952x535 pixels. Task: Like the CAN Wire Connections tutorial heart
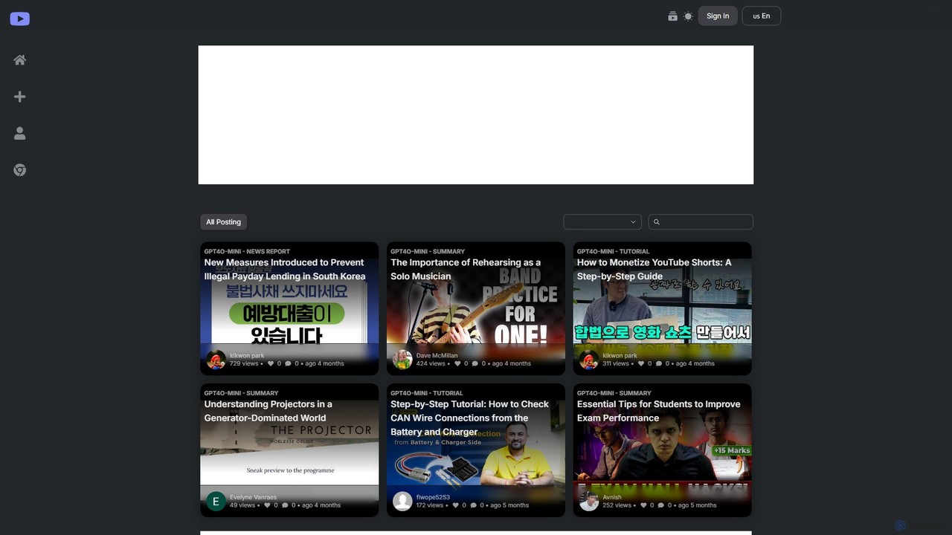coord(455,505)
